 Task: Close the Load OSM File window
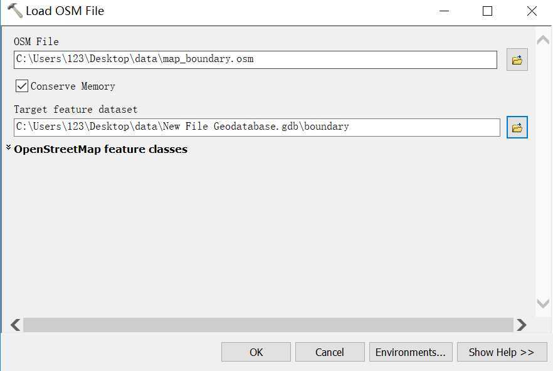click(532, 11)
